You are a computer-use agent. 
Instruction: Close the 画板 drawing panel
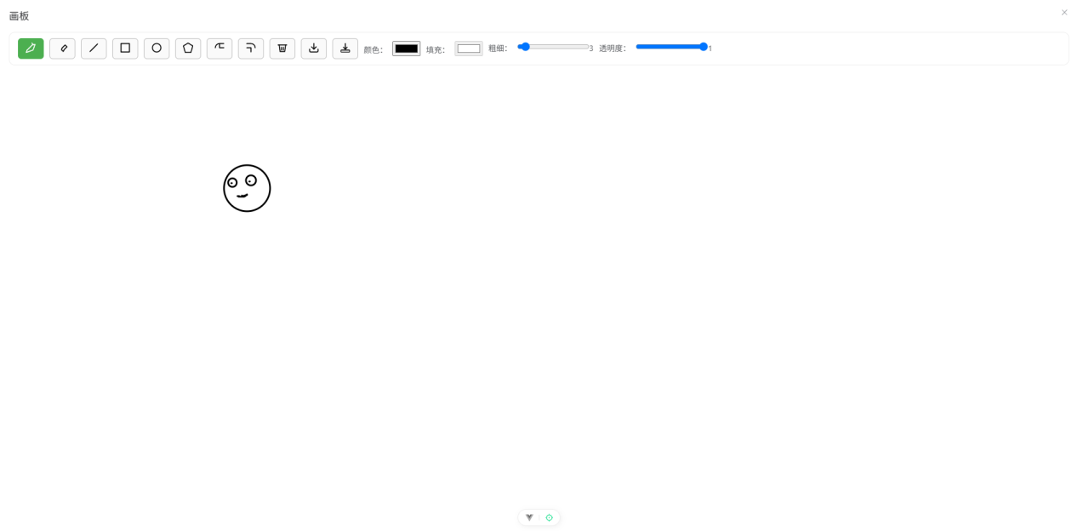pyautogui.click(x=1064, y=12)
